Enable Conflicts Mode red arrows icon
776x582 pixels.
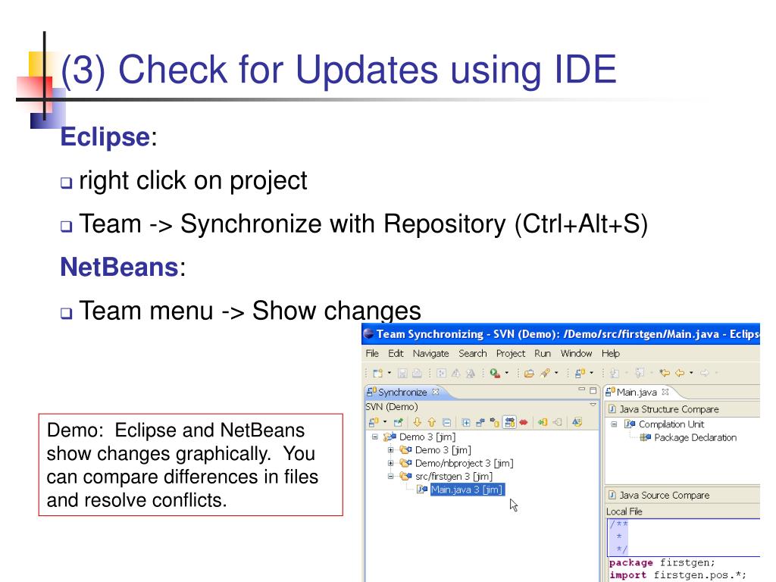524,422
